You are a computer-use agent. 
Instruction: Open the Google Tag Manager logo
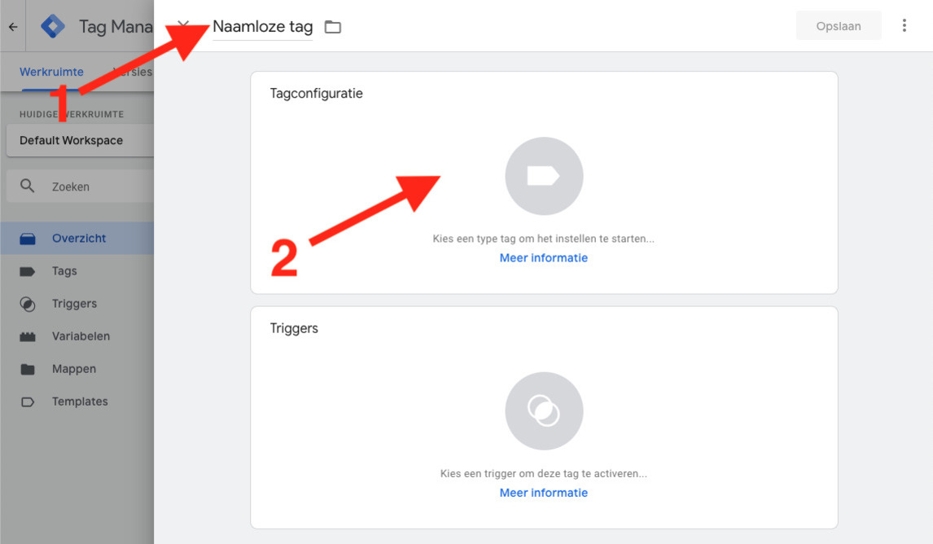(x=53, y=26)
